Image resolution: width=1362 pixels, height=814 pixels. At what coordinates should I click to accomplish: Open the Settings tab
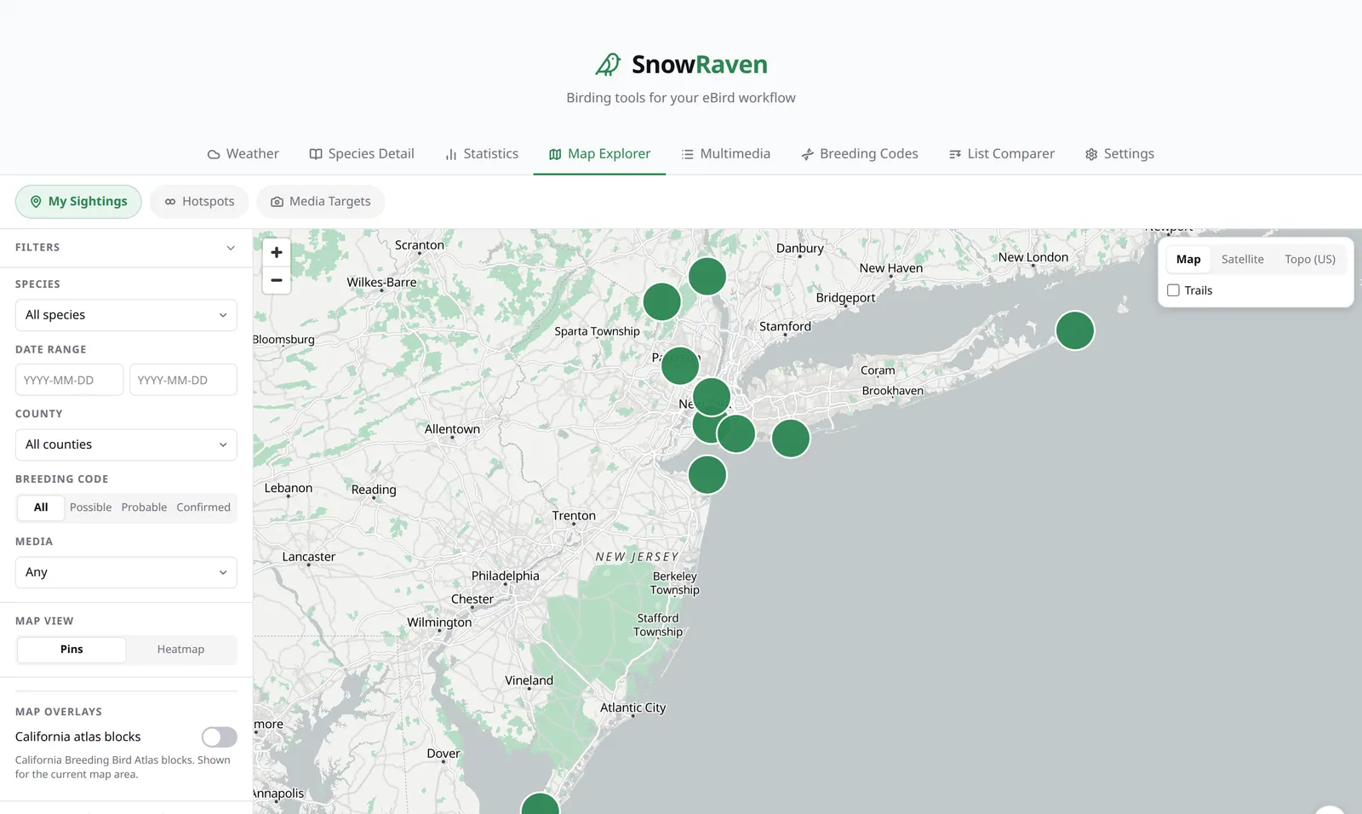1119,154
